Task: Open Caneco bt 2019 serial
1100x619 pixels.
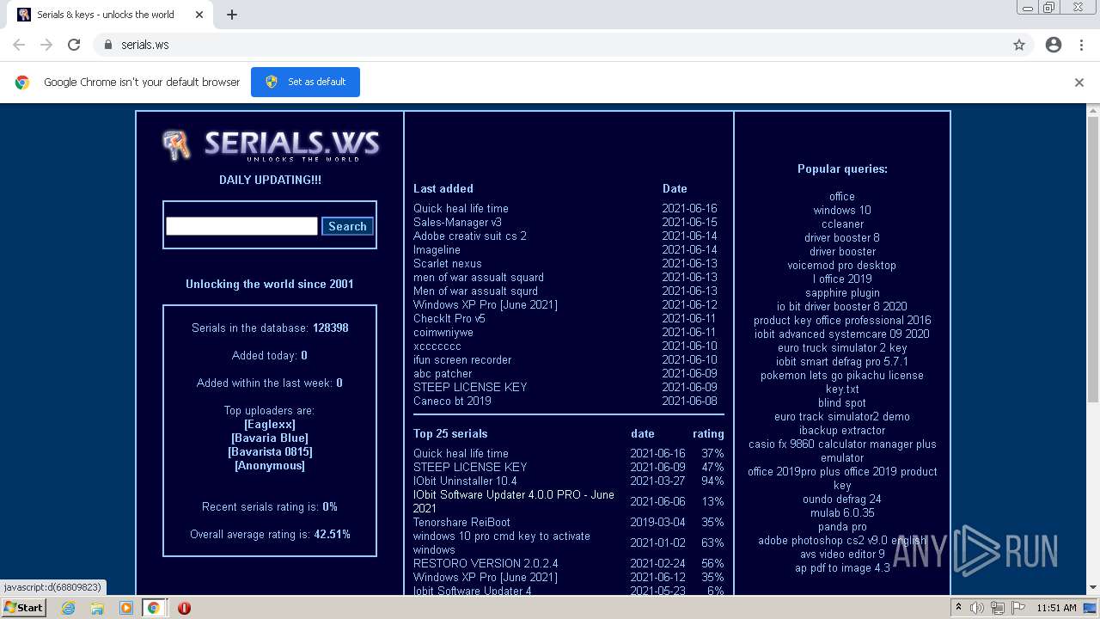Action: tap(452, 401)
